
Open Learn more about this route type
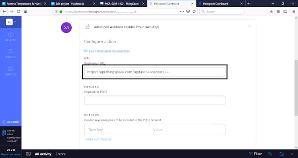click(110, 51)
